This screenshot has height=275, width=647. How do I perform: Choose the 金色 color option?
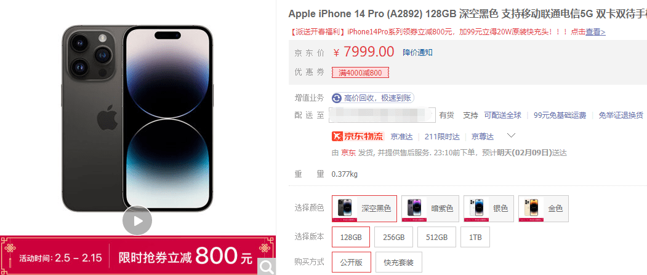click(x=544, y=209)
